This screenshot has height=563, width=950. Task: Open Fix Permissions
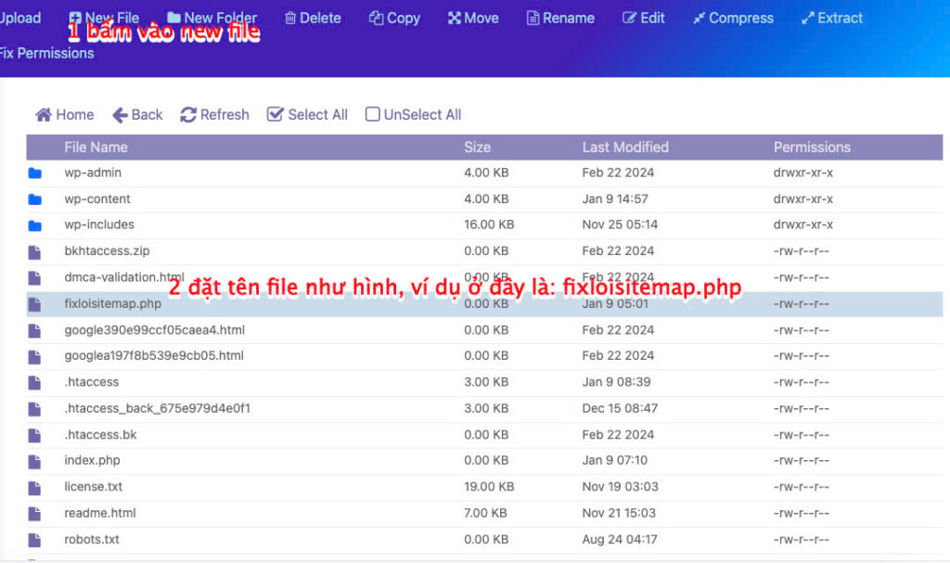coord(47,53)
